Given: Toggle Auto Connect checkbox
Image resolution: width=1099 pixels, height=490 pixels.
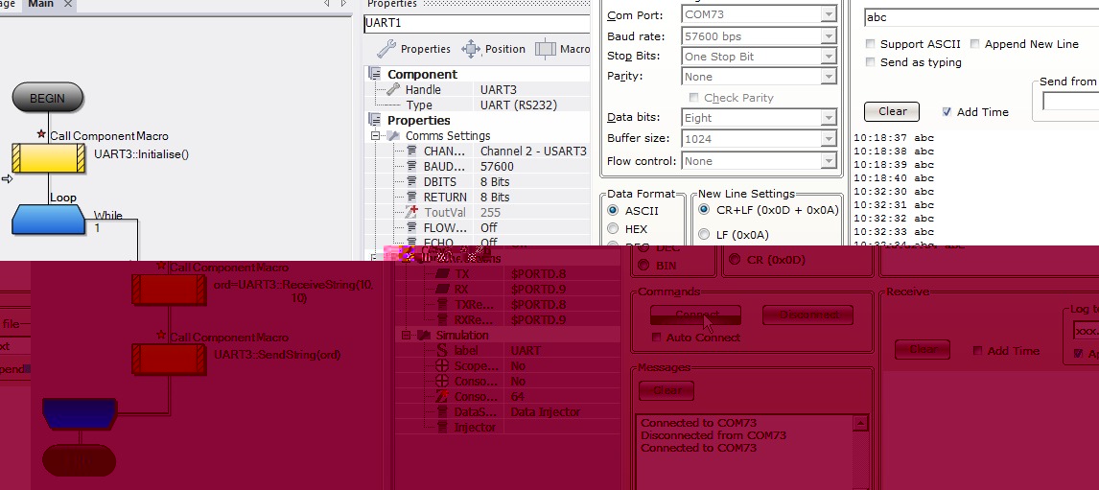Looking at the screenshot, I should pos(656,338).
